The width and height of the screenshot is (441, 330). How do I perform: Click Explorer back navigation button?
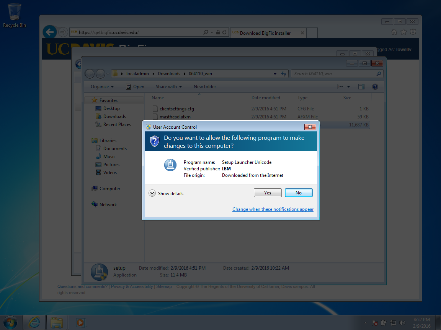(90, 74)
